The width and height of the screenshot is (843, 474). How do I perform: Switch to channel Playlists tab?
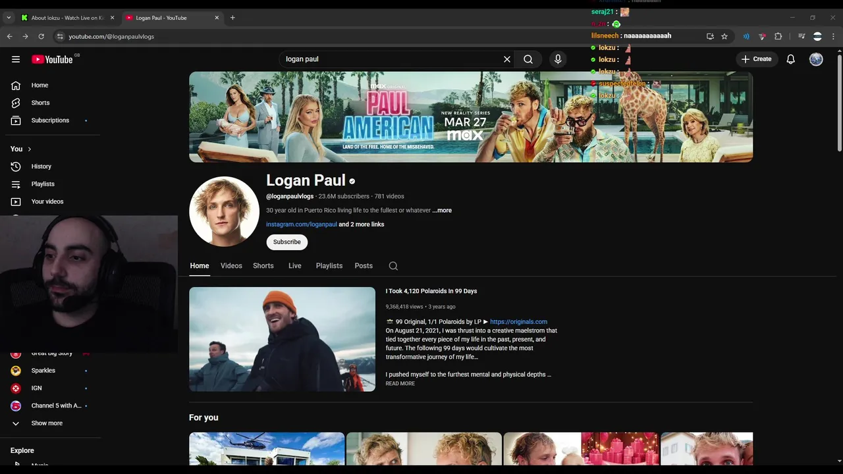(x=329, y=266)
